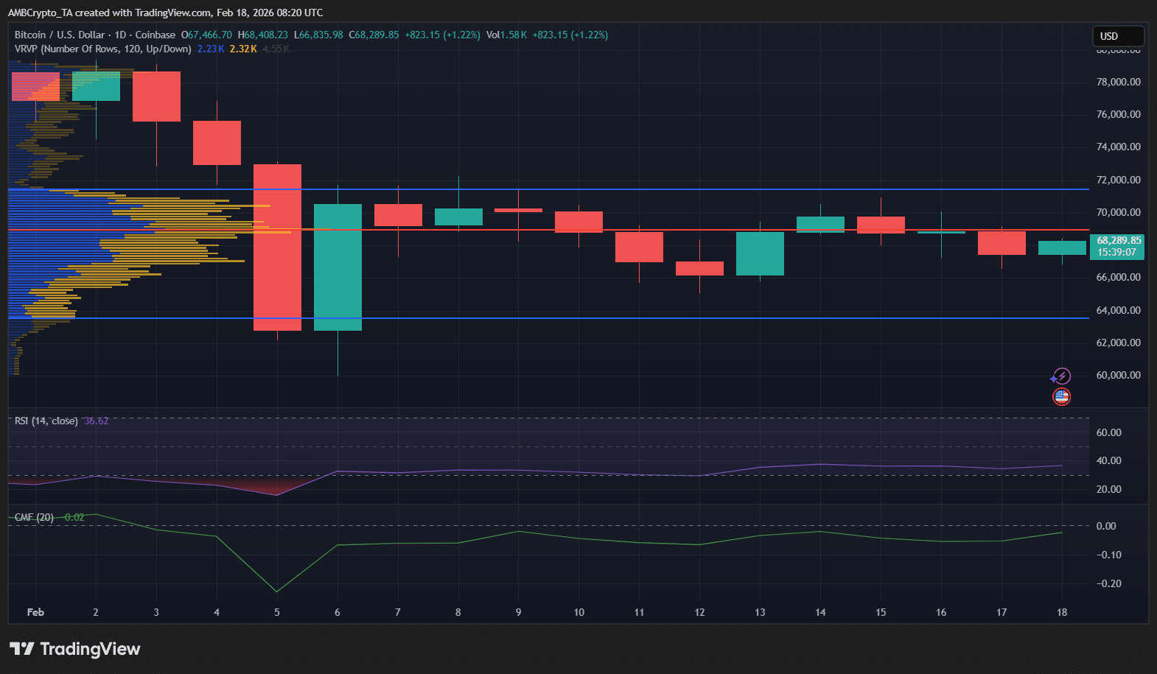Image resolution: width=1157 pixels, height=674 pixels.
Task: Click the VRVP indicator legend label
Action: coord(103,49)
